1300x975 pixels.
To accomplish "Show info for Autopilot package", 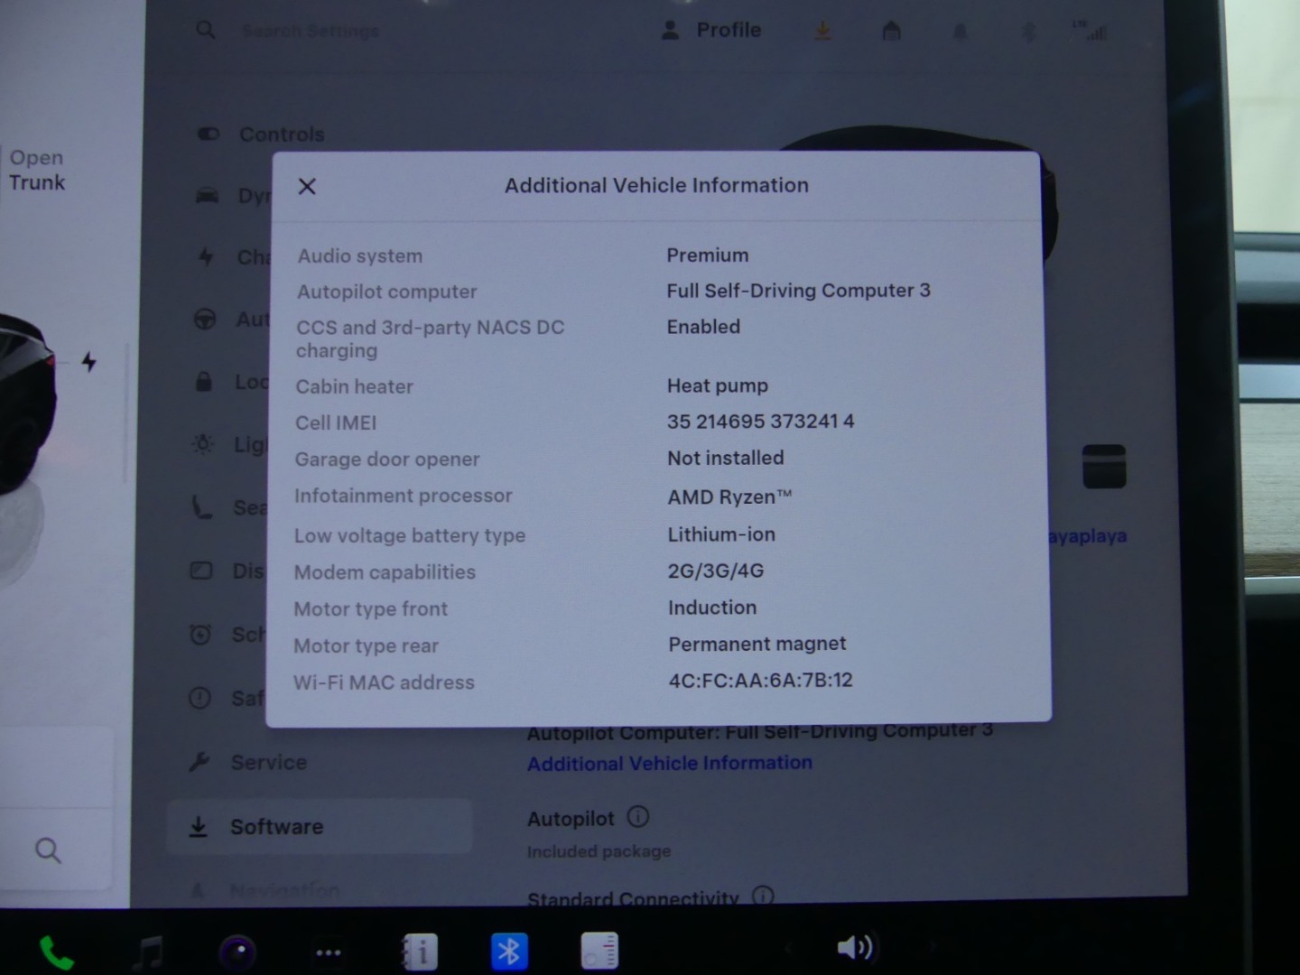I will [638, 817].
